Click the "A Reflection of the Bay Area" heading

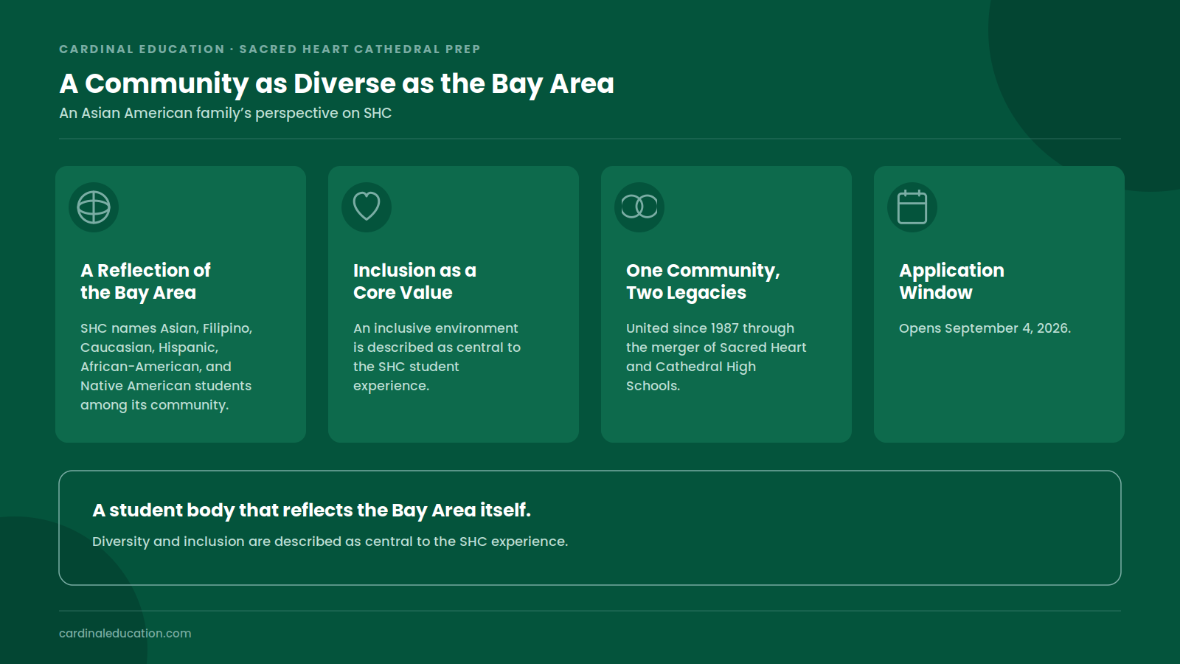(145, 281)
